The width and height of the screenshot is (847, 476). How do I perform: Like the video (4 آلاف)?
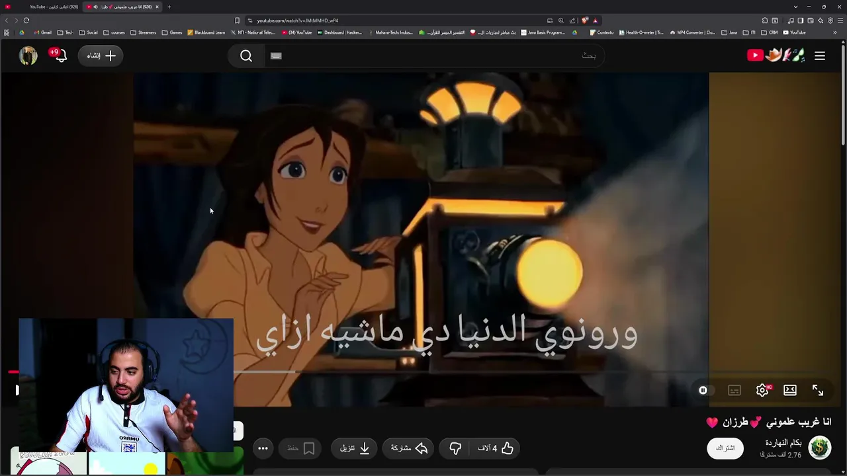pyautogui.click(x=496, y=448)
